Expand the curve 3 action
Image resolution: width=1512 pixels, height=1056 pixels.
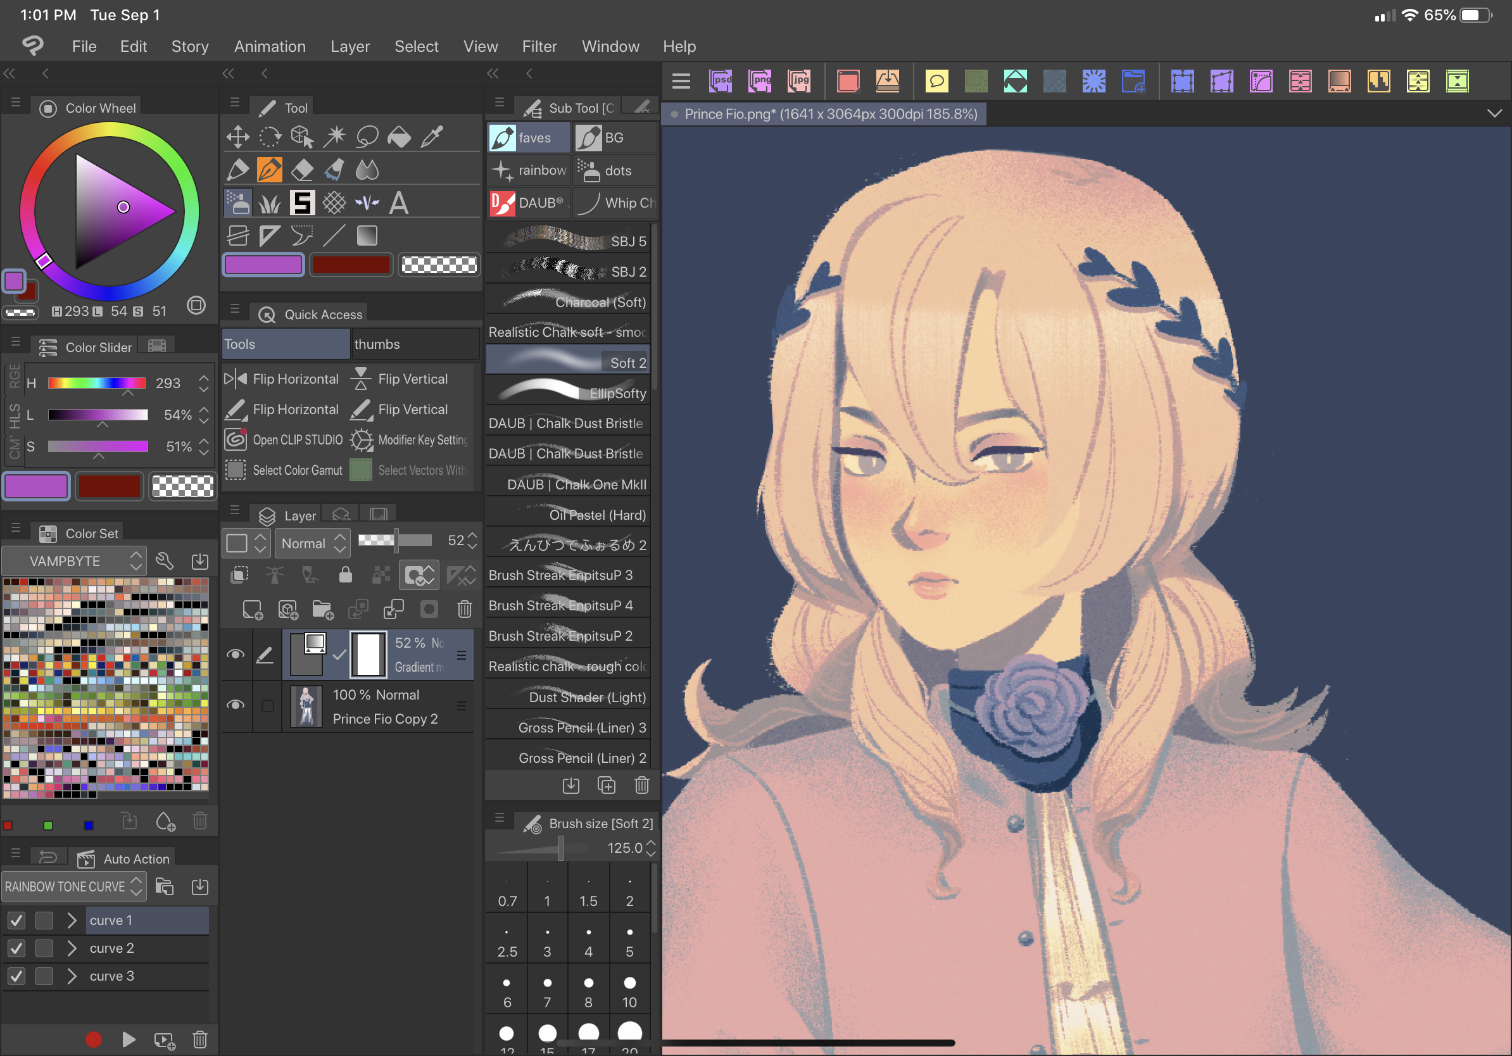(72, 976)
